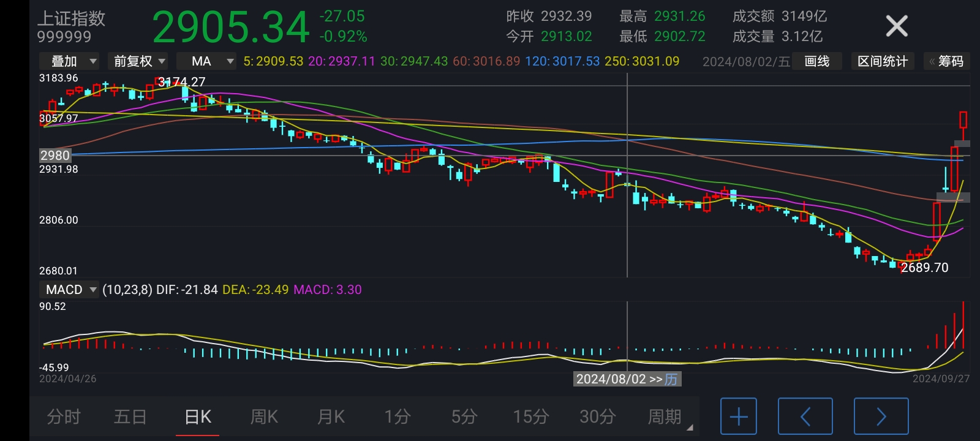
Task: Click the 最低 2902.72 value
Action: [x=679, y=37]
